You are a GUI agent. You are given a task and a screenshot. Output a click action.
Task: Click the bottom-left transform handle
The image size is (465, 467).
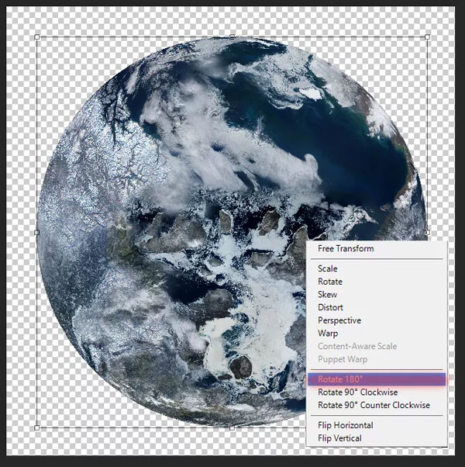pyautogui.click(x=37, y=427)
